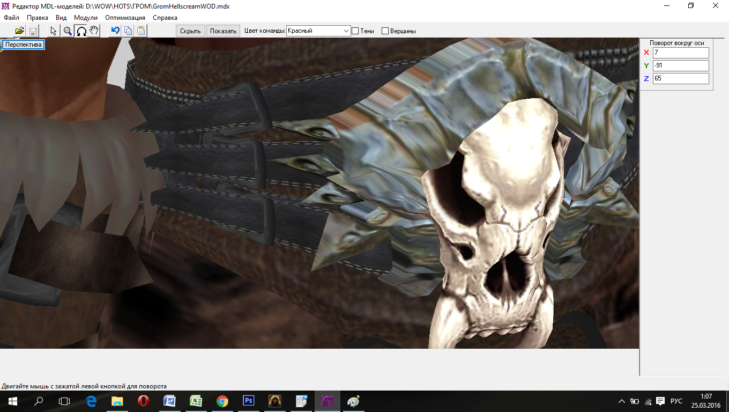Switch to Photoshop on the taskbar

[x=248, y=401]
